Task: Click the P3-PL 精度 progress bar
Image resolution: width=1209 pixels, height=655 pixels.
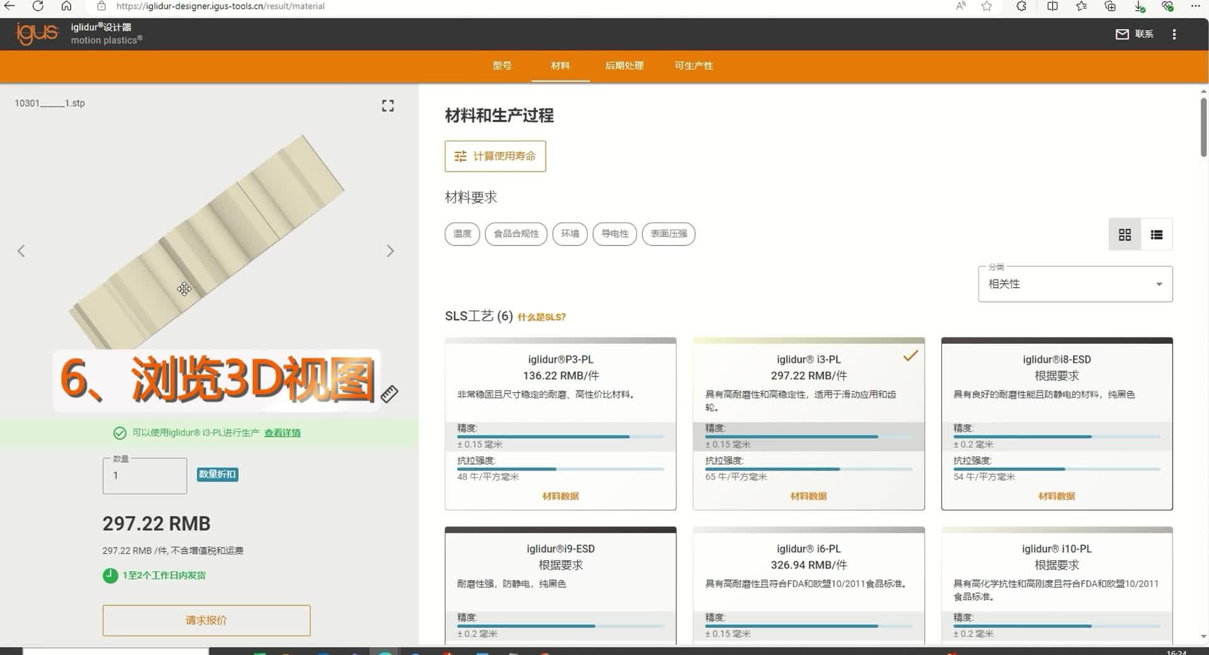Action: 560,436
